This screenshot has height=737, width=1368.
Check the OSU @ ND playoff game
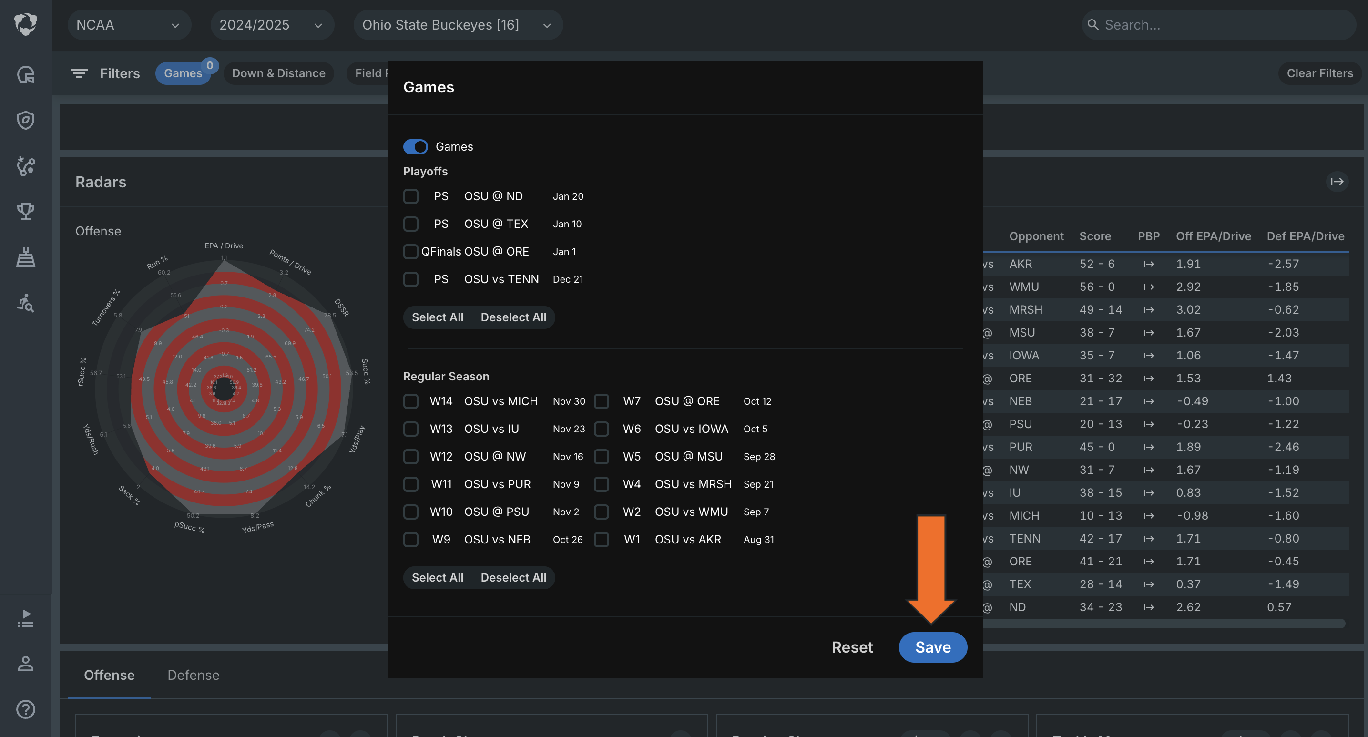click(410, 196)
